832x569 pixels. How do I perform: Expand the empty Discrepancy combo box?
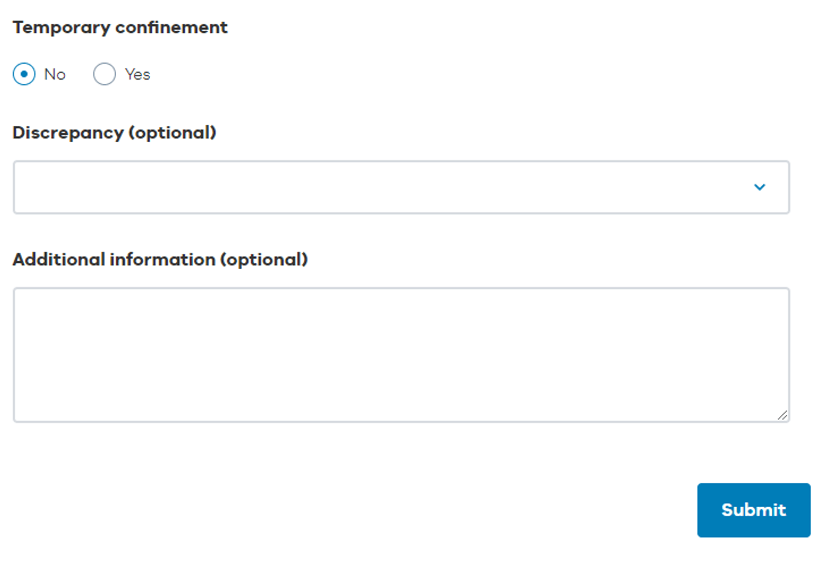pos(401,187)
